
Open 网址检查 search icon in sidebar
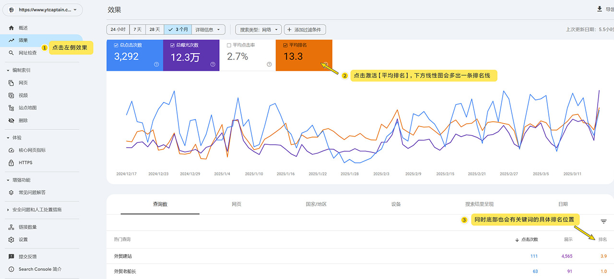tap(12, 53)
